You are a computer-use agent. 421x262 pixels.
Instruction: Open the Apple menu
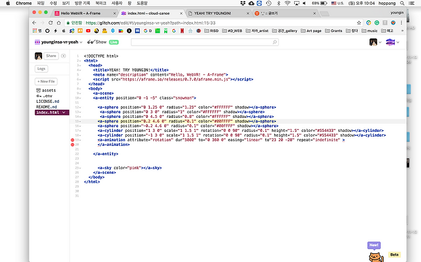[x=8, y=4]
